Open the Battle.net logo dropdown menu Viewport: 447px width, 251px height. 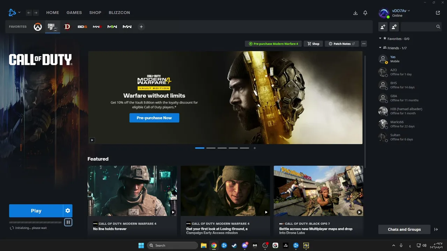tap(14, 13)
